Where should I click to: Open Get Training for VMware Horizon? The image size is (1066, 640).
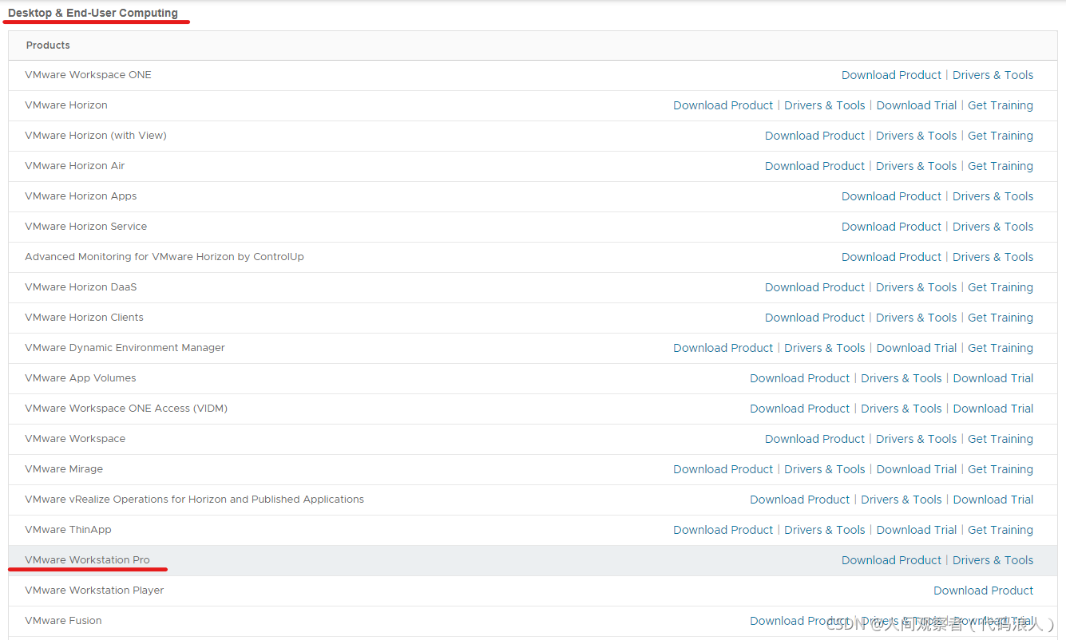(1000, 105)
